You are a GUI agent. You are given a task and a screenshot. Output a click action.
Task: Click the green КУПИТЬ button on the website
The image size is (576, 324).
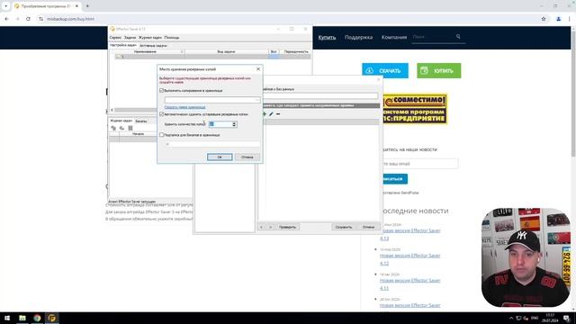(x=438, y=70)
